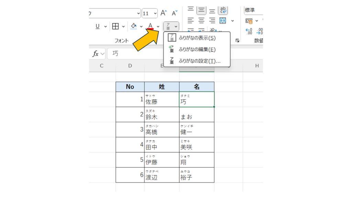Select ふりがなの表示(S) menu item
The width and height of the screenshot is (352, 198).
[x=197, y=38]
